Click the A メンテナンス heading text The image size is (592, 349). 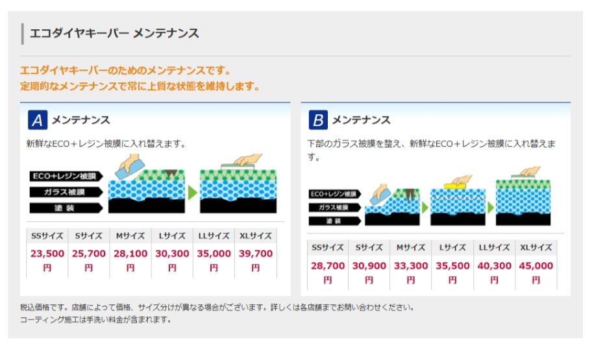pyautogui.click(x=80, y=120)
